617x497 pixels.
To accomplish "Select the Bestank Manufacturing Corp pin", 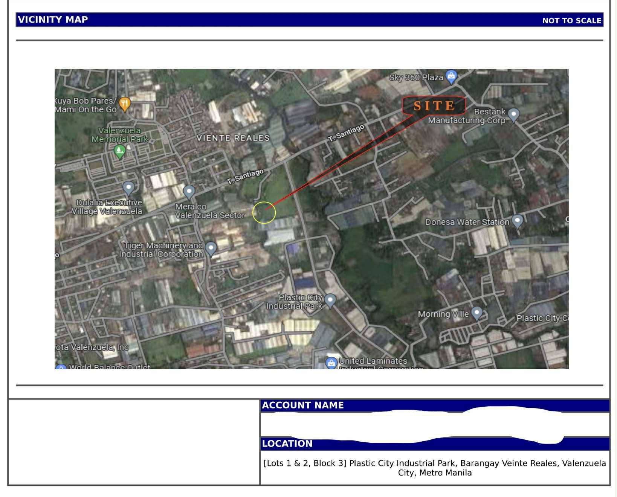I will click(x=513, y=114).
